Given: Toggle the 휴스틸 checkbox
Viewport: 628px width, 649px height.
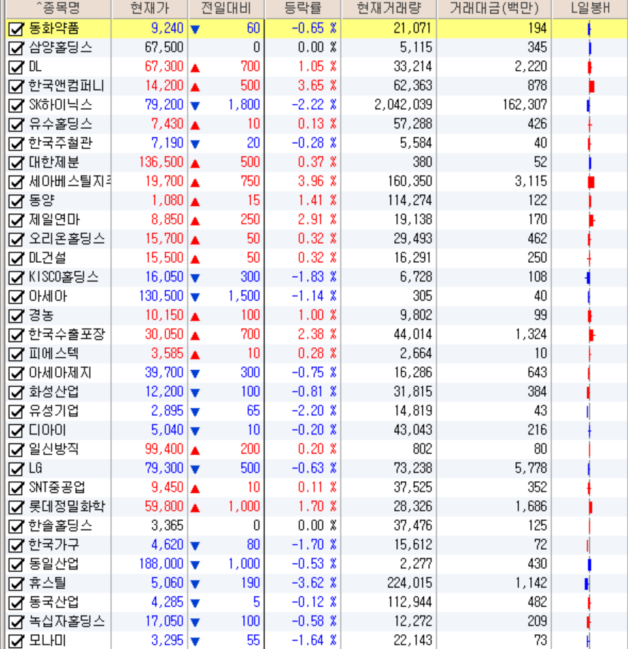Looking at the screenshot, I should coord(16,584).
